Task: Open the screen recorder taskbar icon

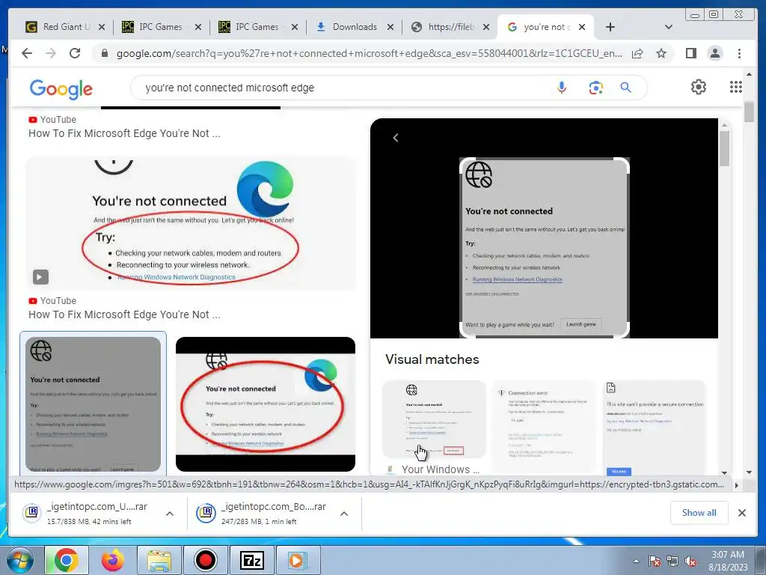Action: pos(206,560)
